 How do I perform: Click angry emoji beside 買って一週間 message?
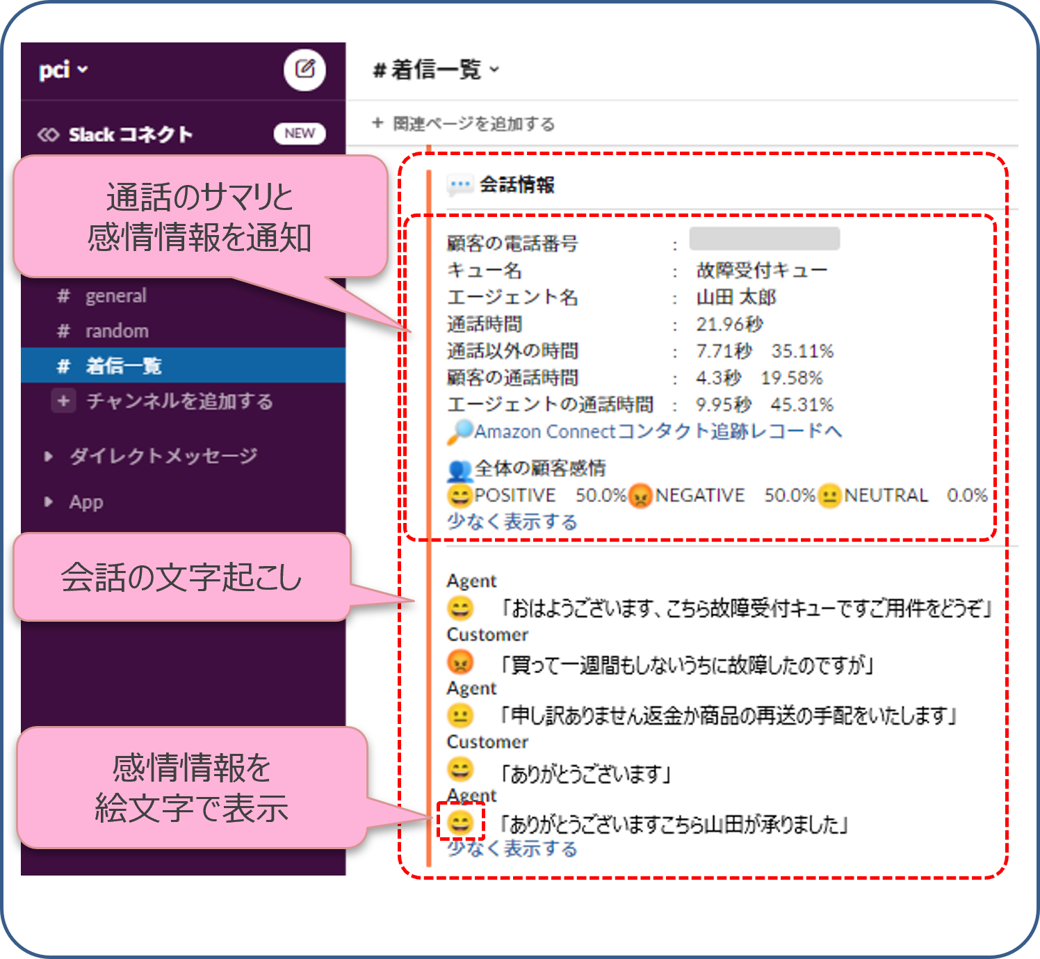[460, 662]
